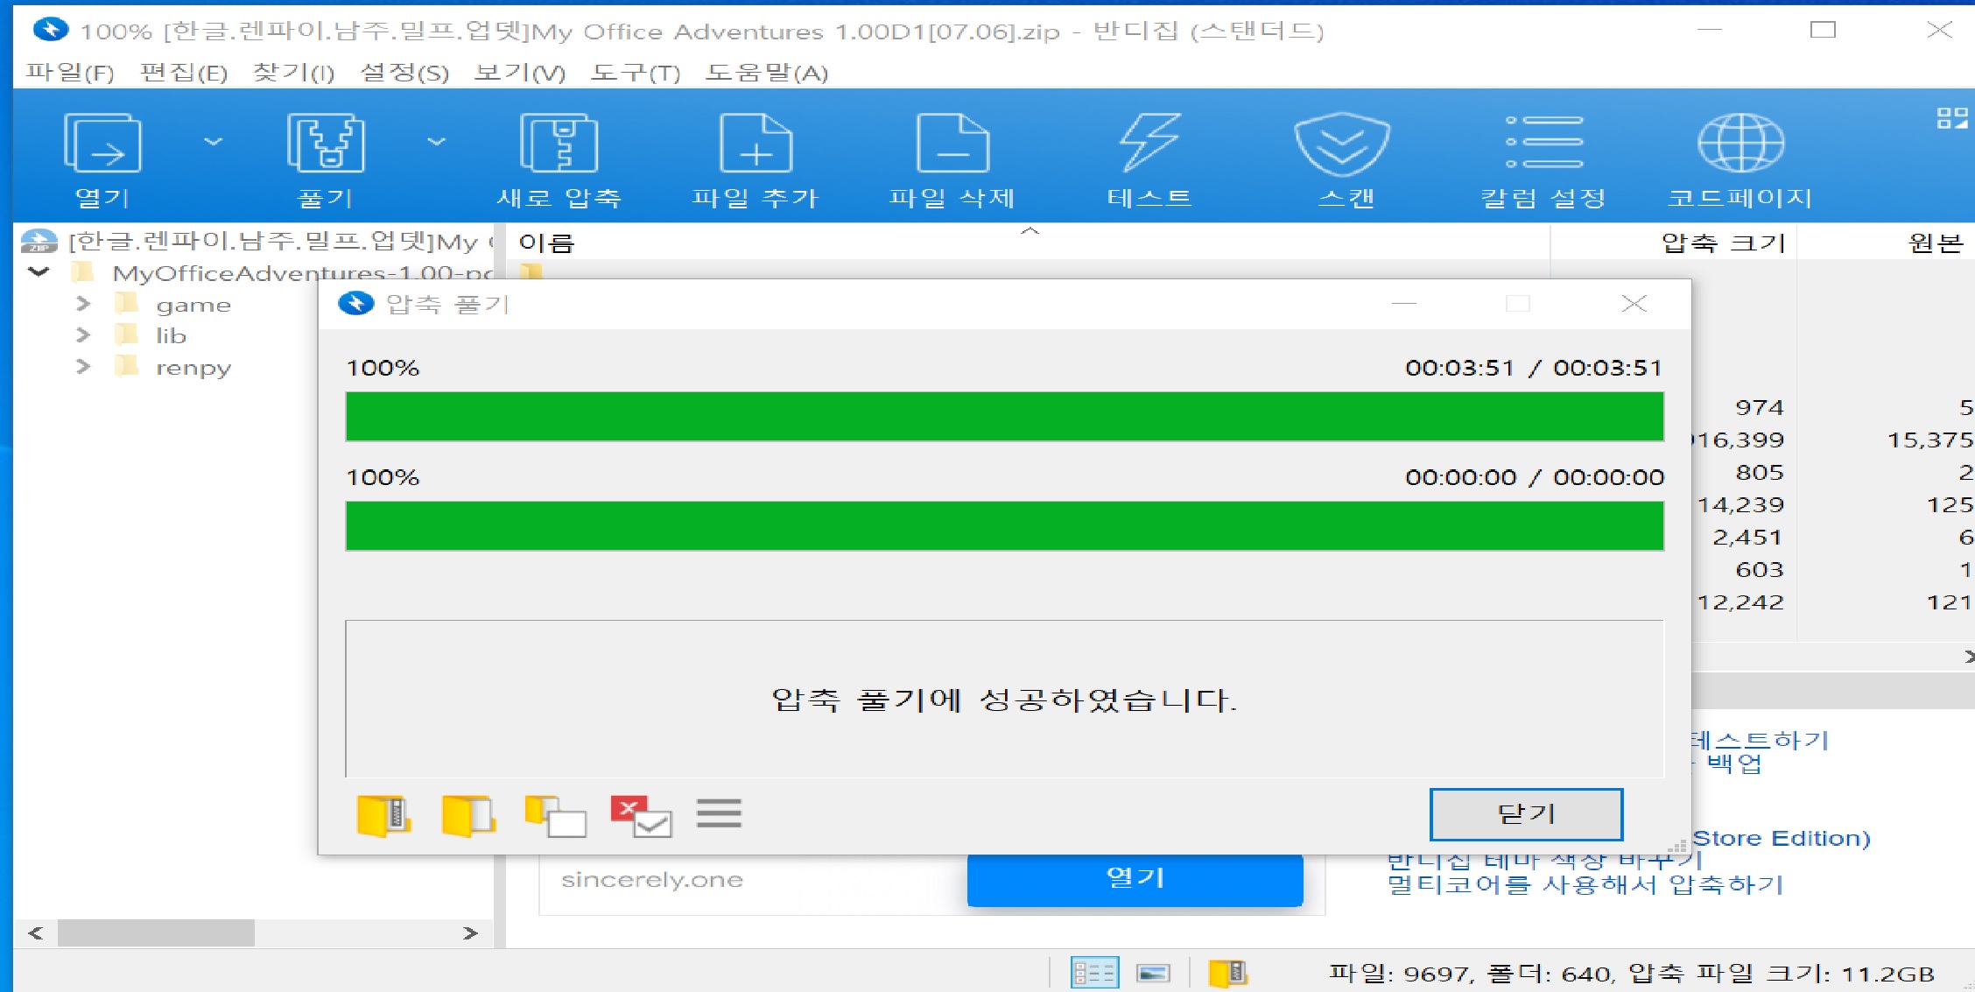Click the 멀티코어를 사용해서 압축하기 link
The height and width of the screenshot is (992, 1975).
1585,885
